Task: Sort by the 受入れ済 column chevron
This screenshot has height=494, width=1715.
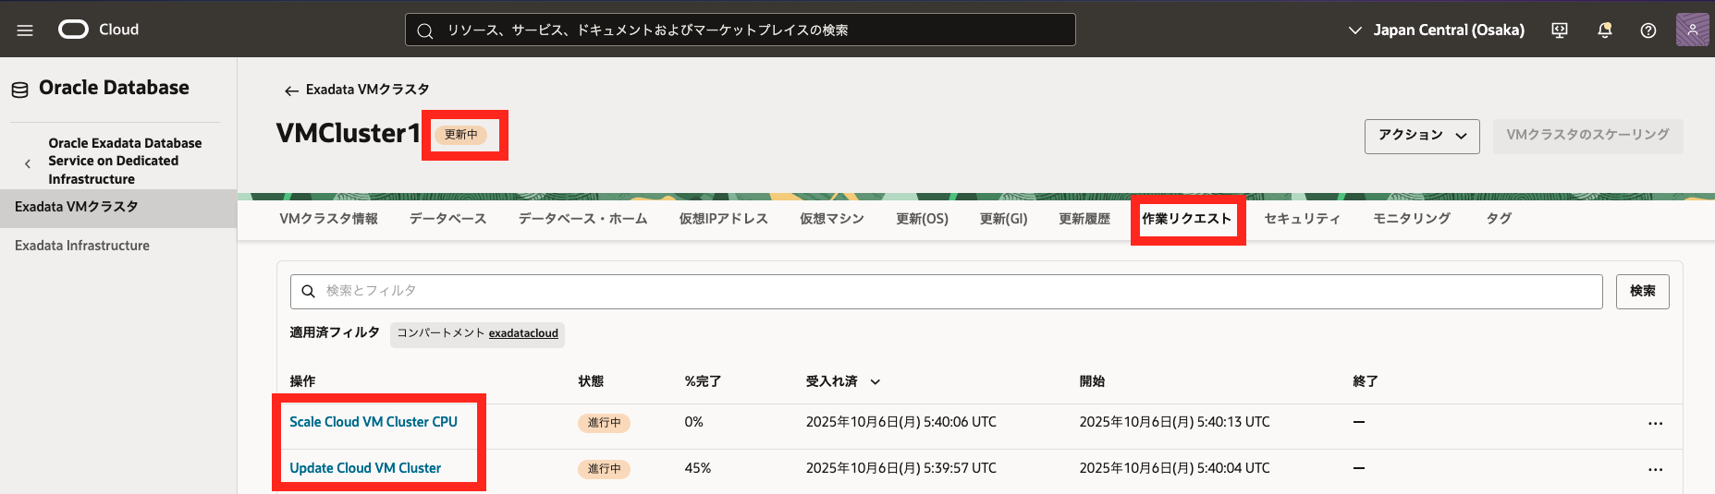Action: click(x=875, y=382)
